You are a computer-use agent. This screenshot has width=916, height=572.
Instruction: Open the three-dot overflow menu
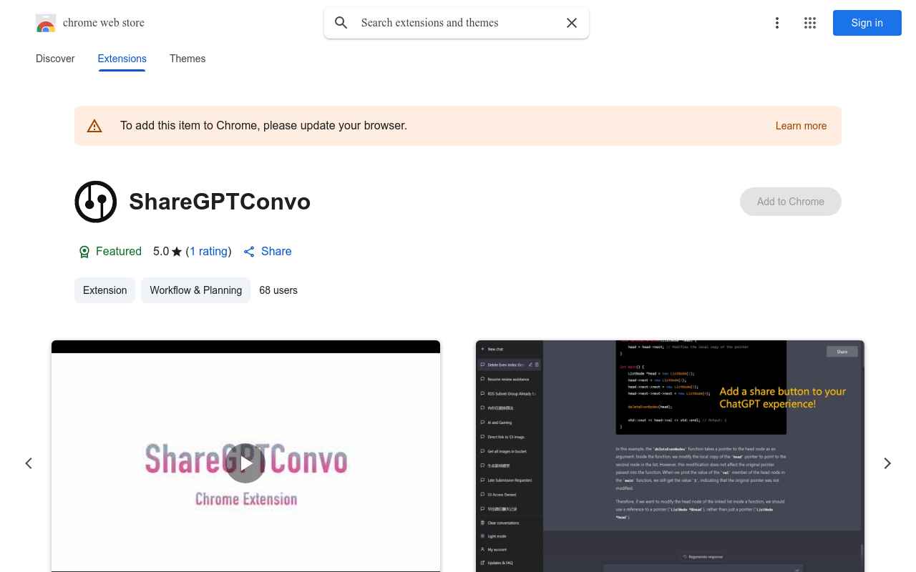[777, 23]
